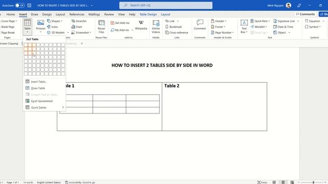Viewport: 328px width, 184px height.
Task: Expand Quick Tables submenu
Action: click(45, 108)
